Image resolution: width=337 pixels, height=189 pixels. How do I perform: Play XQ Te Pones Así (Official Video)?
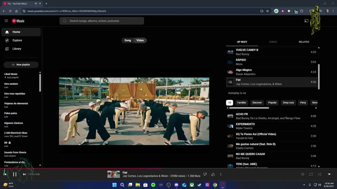tap(272, 136)
